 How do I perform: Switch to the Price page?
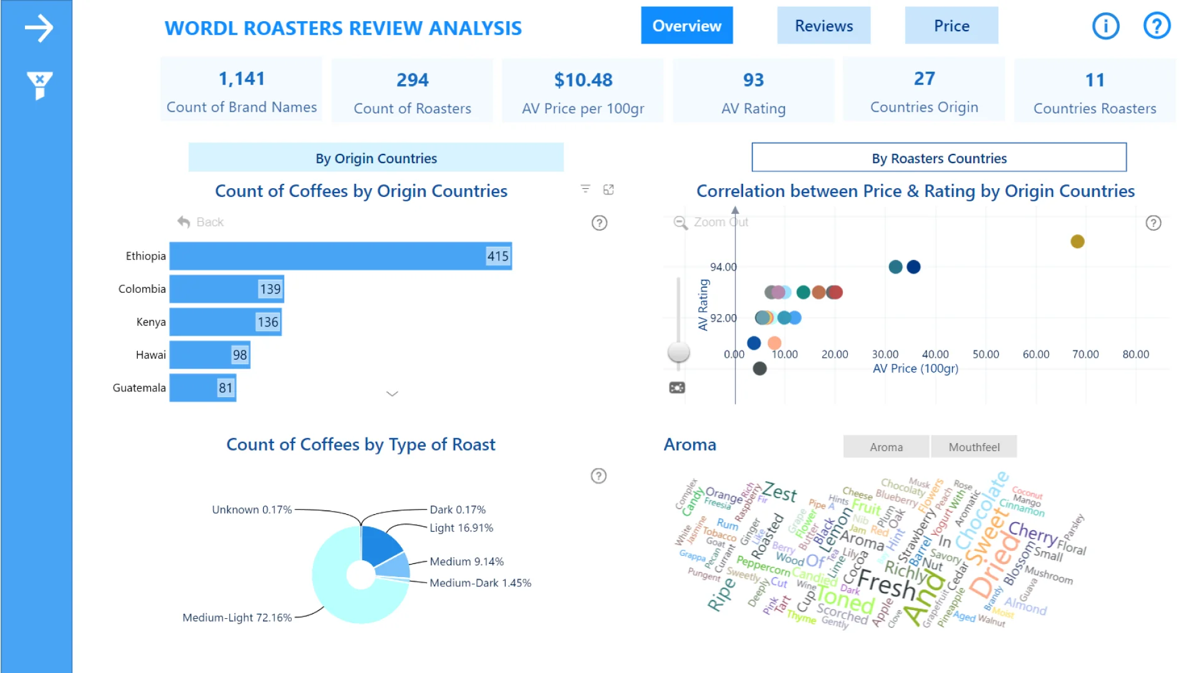951,26
